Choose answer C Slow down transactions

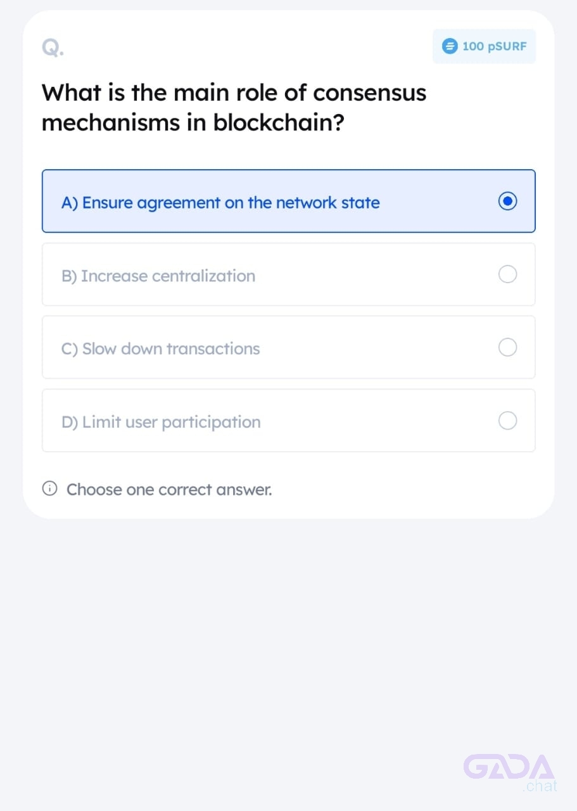[289, 347]
